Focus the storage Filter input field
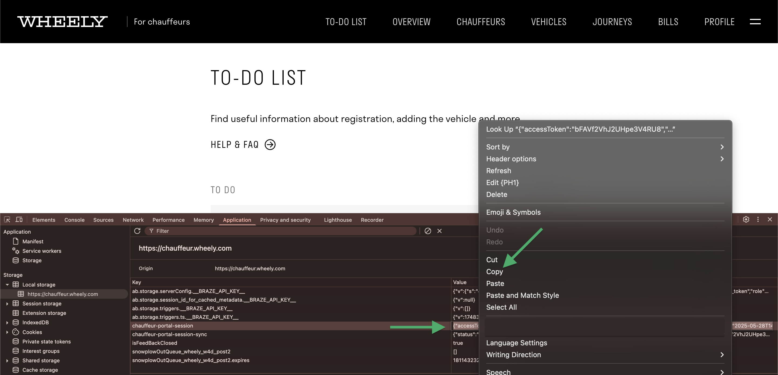 [281, 231]
